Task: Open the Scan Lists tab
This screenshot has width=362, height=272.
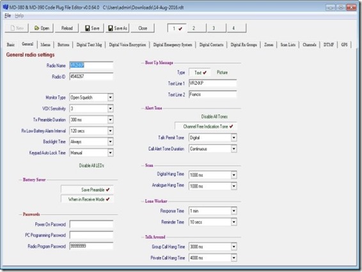Action: 288,45
